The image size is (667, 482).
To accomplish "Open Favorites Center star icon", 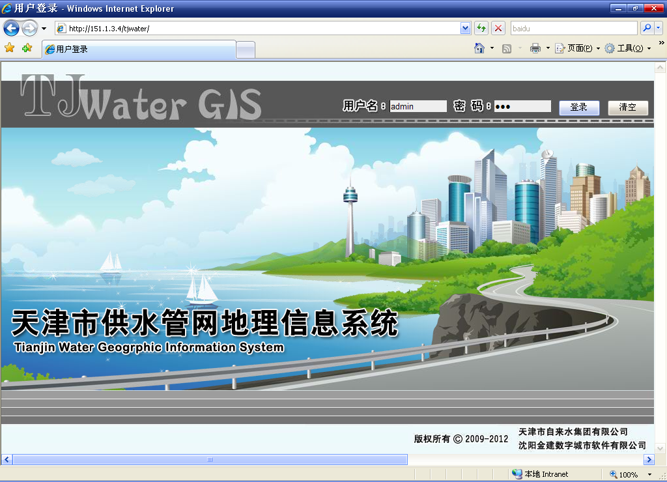I will (9, 48).
